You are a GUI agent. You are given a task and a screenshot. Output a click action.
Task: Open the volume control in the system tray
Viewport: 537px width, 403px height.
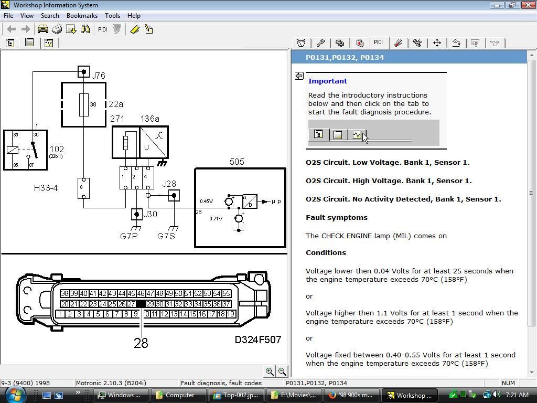(x=497, y=395)
